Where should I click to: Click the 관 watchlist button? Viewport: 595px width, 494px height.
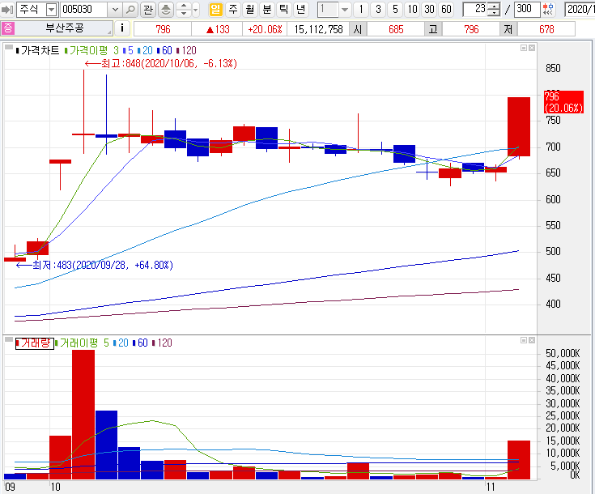[x=148, y=10]
